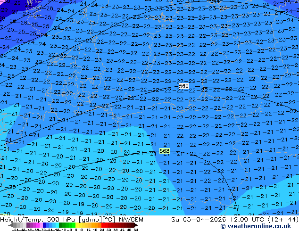
Task: Click the green segment of the temperature legend
Action: (67, 225)
